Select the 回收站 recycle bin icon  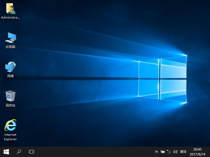coord(10,99)
